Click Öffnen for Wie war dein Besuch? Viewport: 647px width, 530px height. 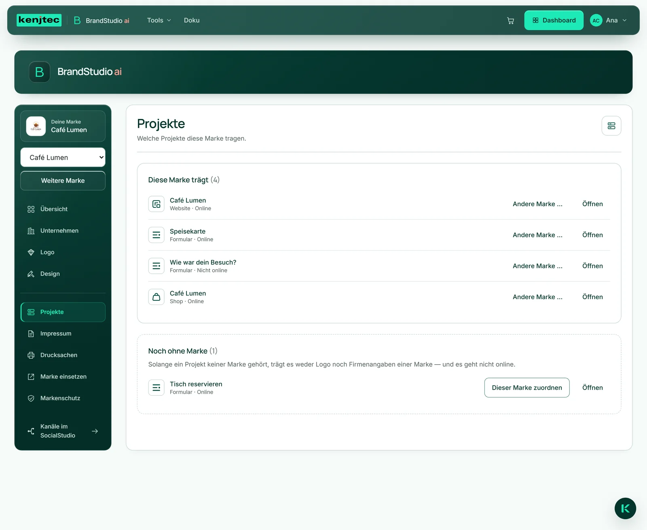tap(592, 266)
